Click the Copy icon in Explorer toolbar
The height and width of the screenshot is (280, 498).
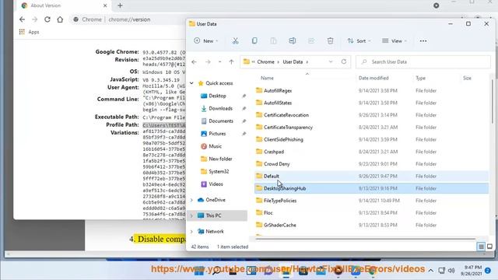[x=254, y=41]
